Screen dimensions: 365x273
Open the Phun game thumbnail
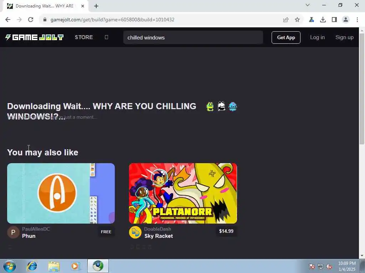(61, 193)
